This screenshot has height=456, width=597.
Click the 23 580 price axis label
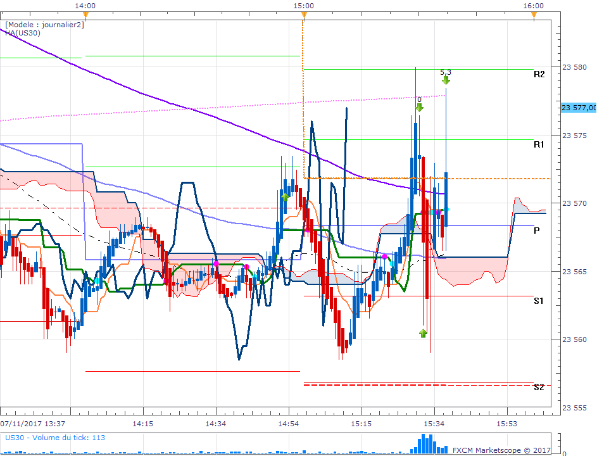tap(575, 67)
